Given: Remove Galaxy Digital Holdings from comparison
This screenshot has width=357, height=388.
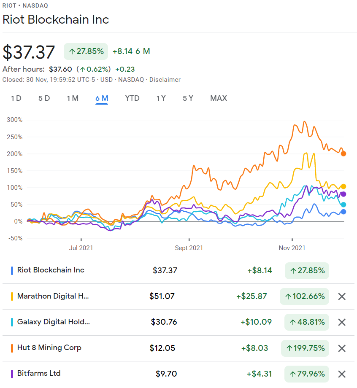Looking at the screenshot, I should click(342, 322).
